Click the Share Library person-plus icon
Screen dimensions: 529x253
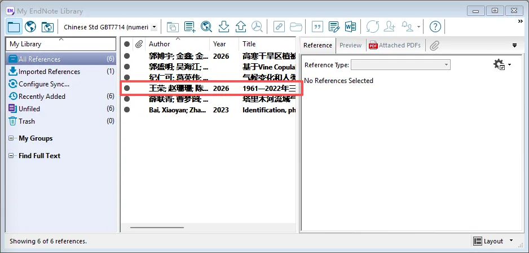(390, 27)
